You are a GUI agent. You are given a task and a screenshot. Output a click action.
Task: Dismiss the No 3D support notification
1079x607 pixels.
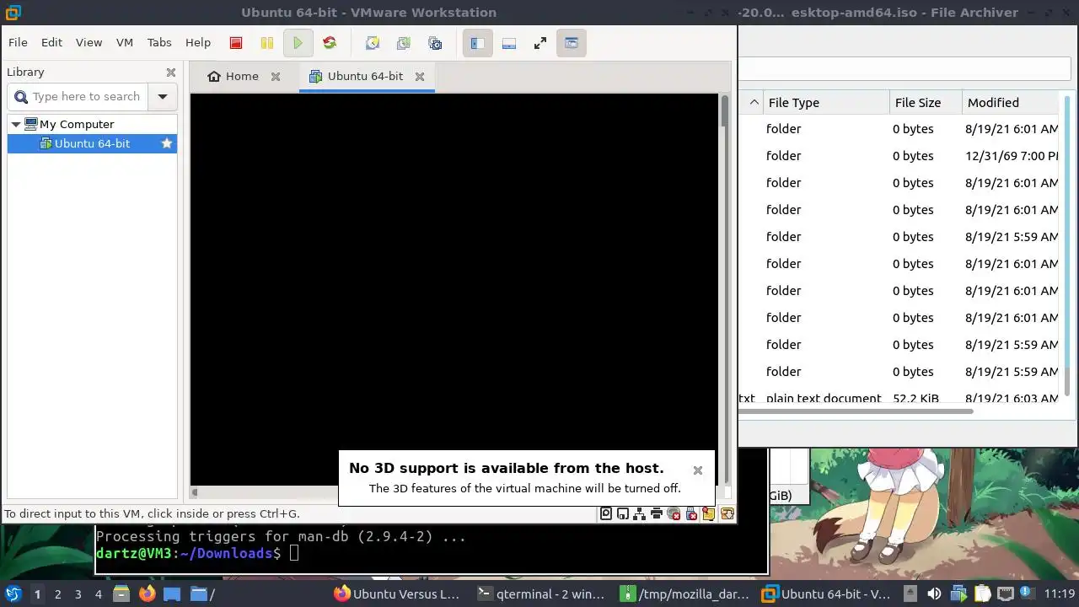pos(698,470)
